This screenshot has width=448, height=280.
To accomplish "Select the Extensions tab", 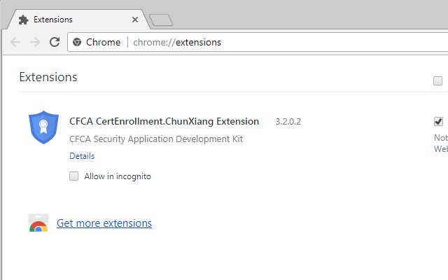I will [78, 20].
